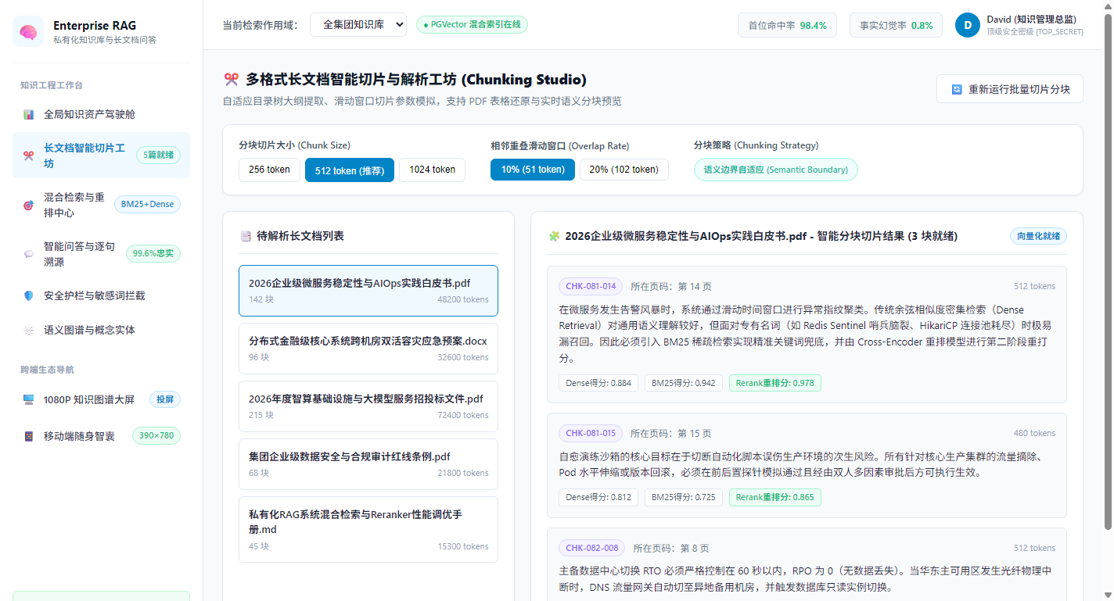1114x601 pixels.
Task: Click the 5篇就绪 badge in sidebar
Action: pos(158,156)
